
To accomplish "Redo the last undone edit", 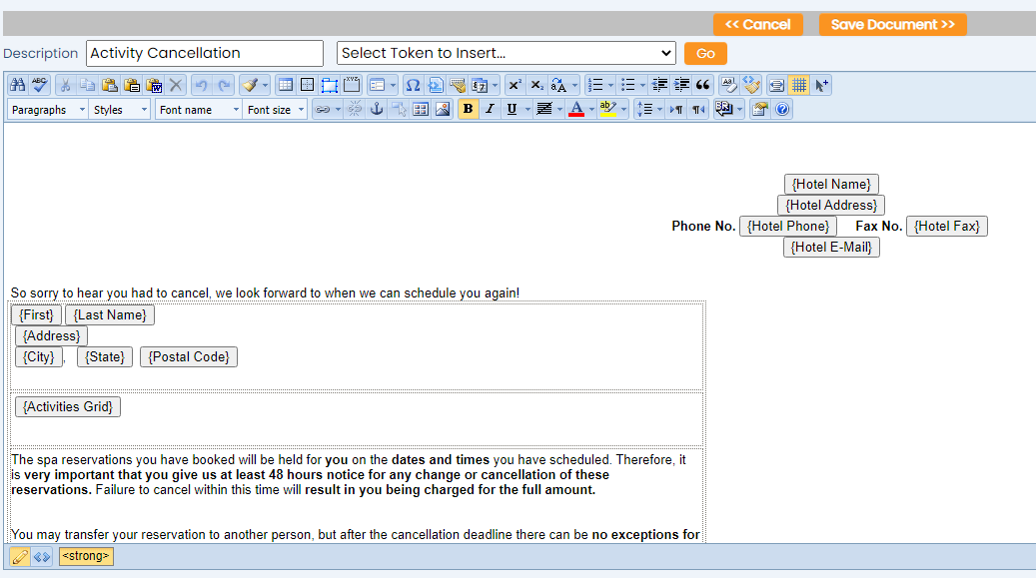I will [224, 85].
